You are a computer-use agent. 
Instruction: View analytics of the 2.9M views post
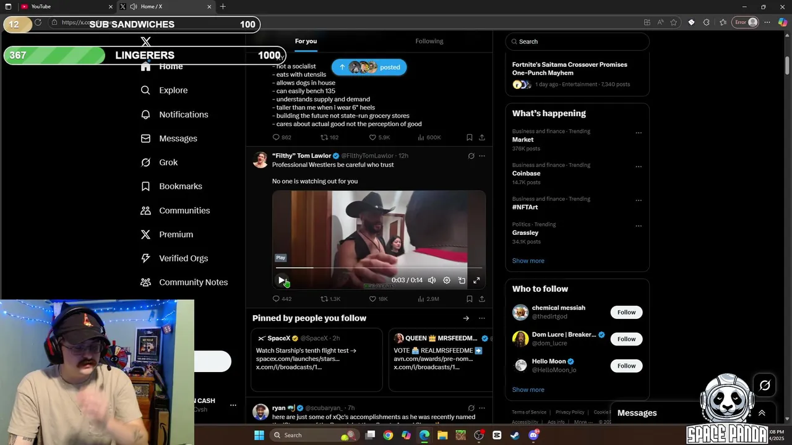[428, 299]
